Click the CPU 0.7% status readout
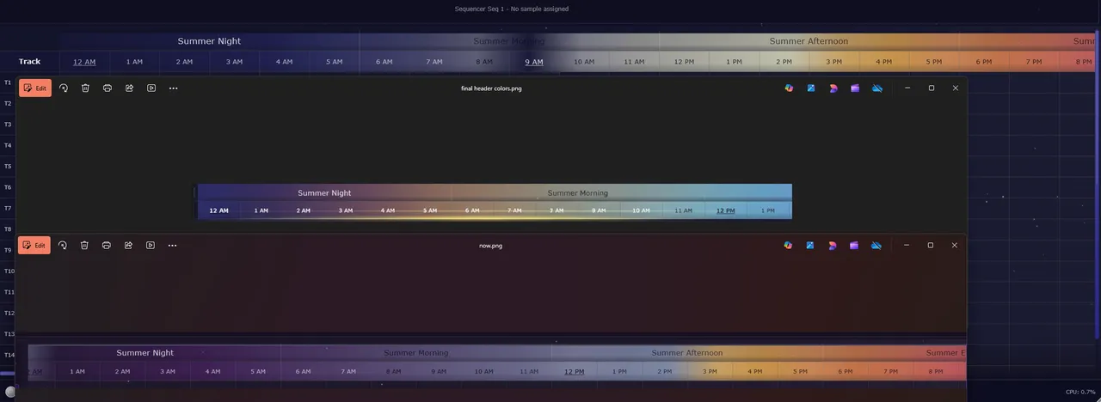 coord(1080,392)
